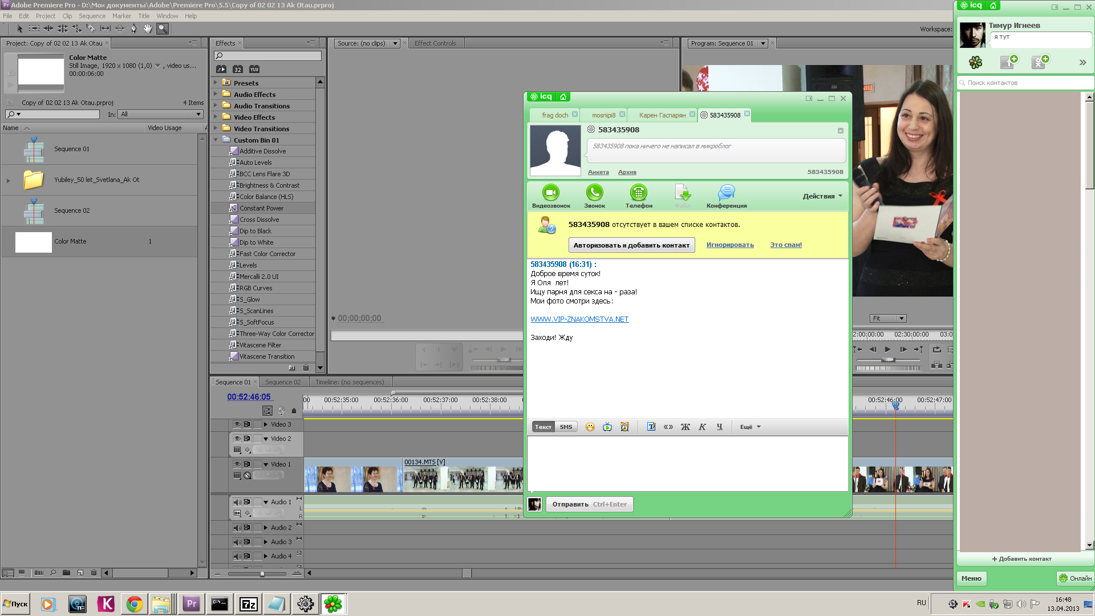Toggle underline Ч formatting in ICQ

tap(720, 427)
